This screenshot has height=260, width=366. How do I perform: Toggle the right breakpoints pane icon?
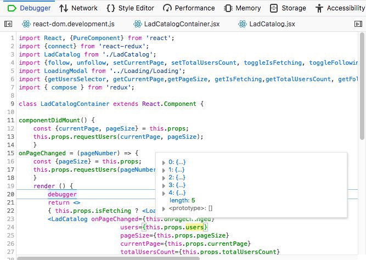358,24
